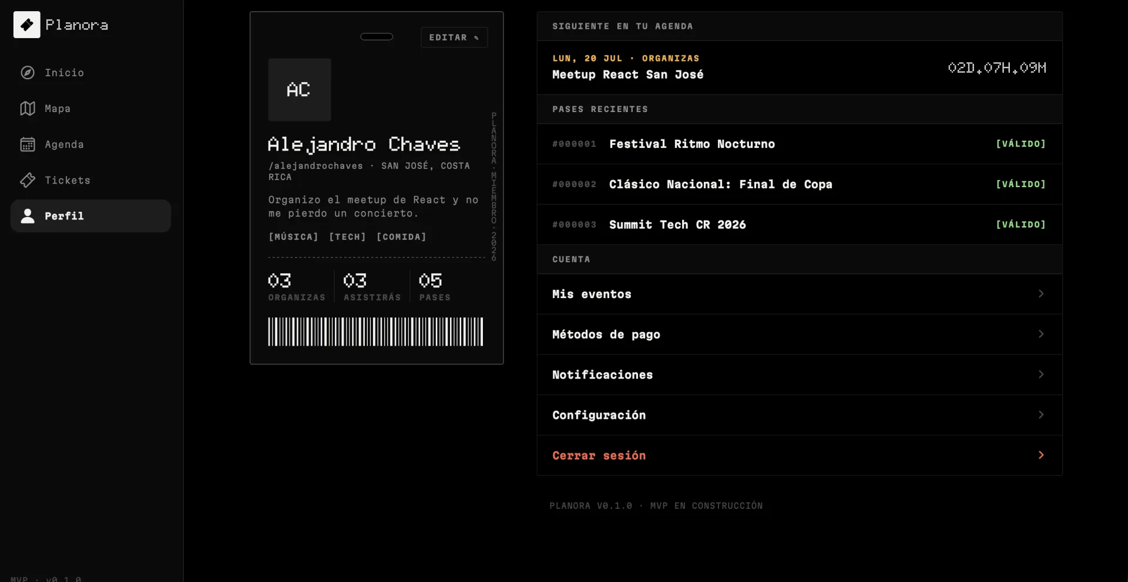Screen dimensions: 1128x582
Task: Click VÁLIDO status of pass #000003
Action: click(1020, 225)
